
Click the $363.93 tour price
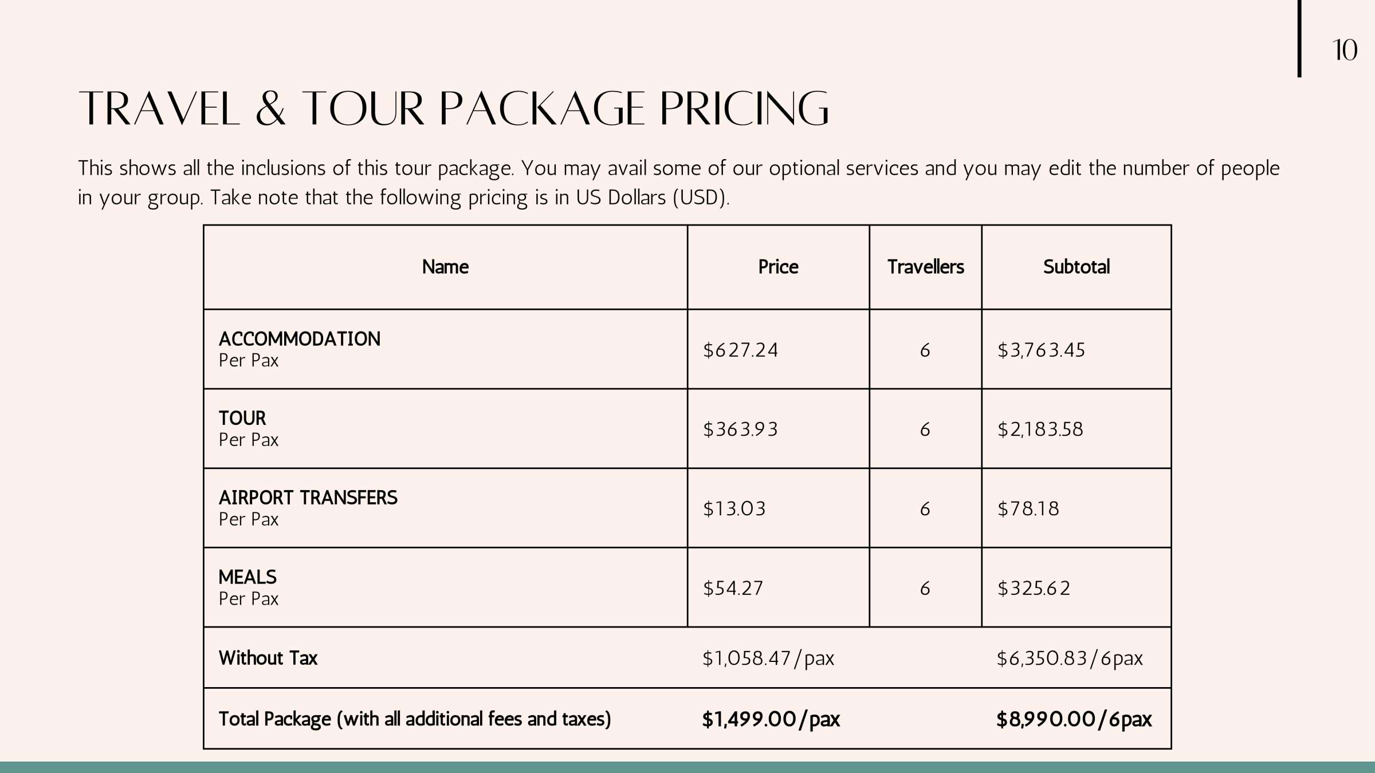[x=740, y=429]
